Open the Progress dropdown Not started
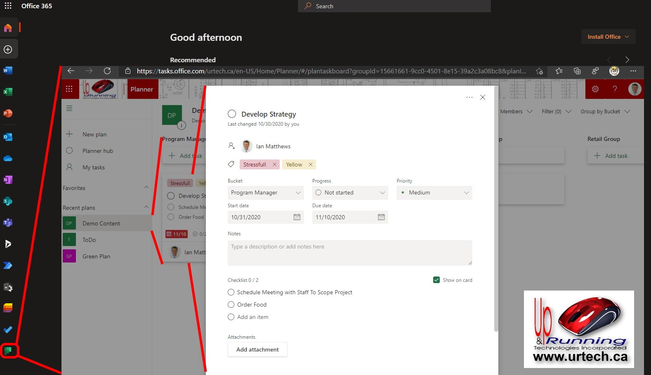This screenshot has width=651, height=375. [350, 193]
